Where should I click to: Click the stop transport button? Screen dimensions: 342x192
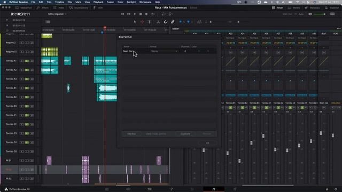pyautogui.click(x=141, y=14)
